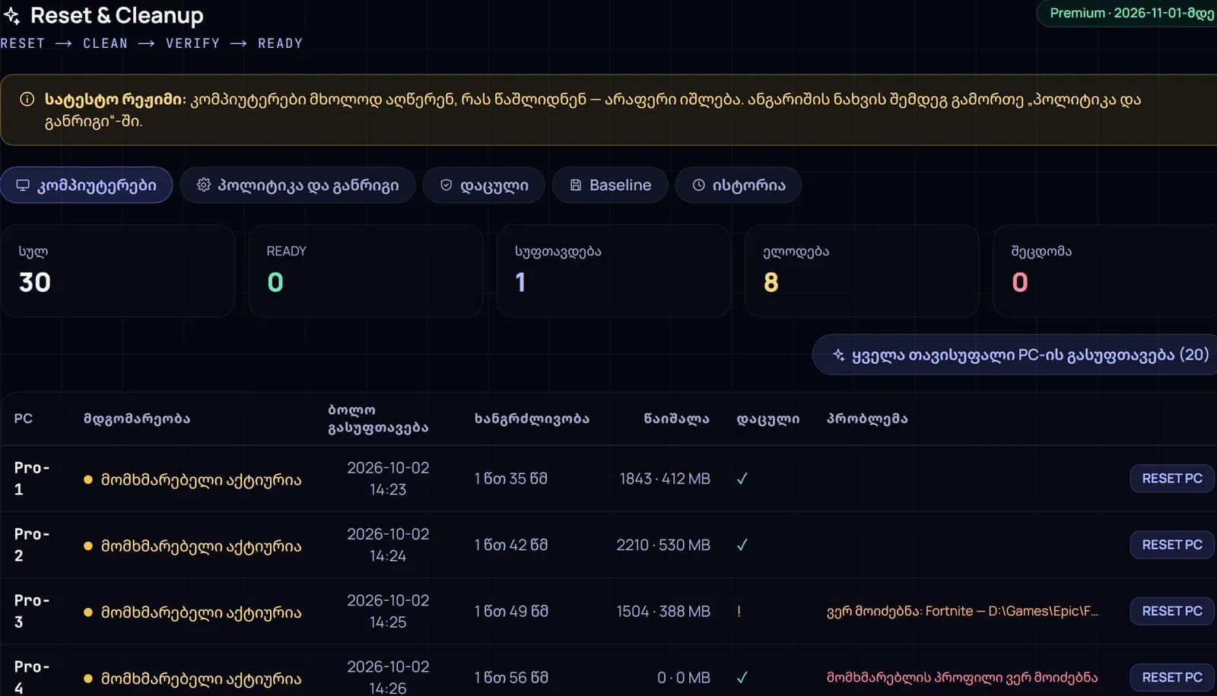
Task: Click the 2210 · 530 MB deleted value
Action: (x=663, y=545)
